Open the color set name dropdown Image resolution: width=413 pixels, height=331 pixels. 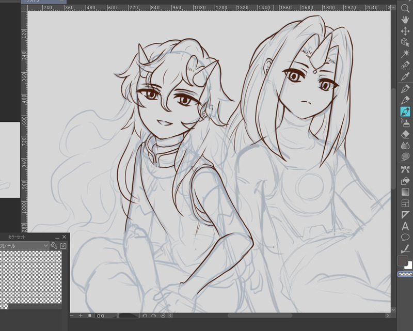click(x=24, y=246)
